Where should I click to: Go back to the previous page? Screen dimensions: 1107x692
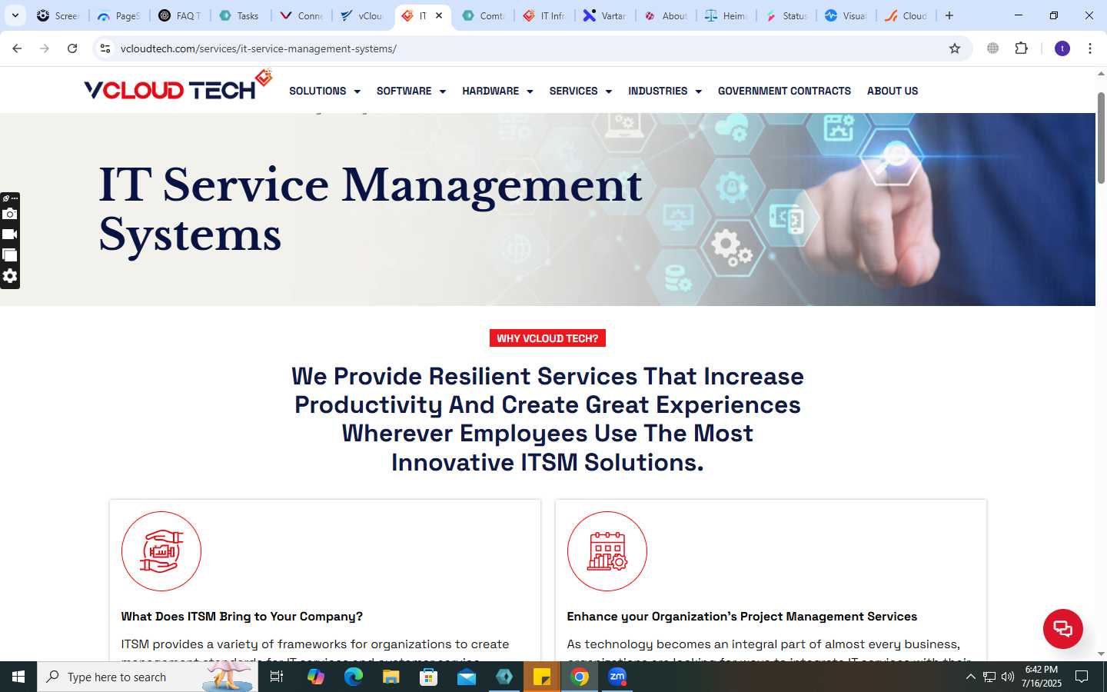coord(17,48)
